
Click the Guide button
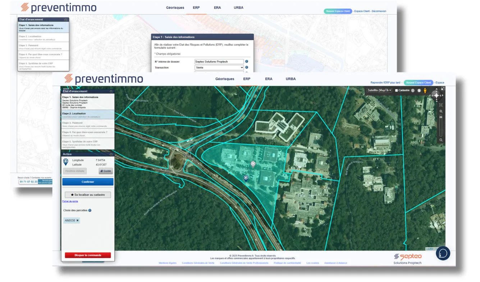click(106, 171)
